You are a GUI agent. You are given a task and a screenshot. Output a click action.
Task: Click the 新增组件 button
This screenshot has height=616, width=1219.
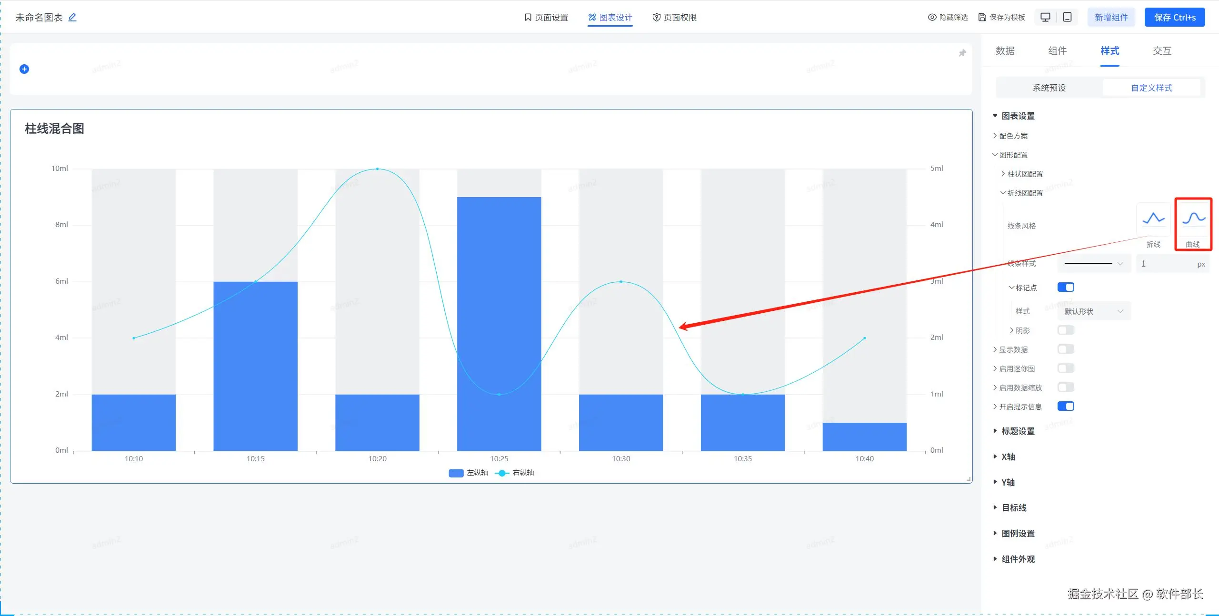(x=1111, y=17)
